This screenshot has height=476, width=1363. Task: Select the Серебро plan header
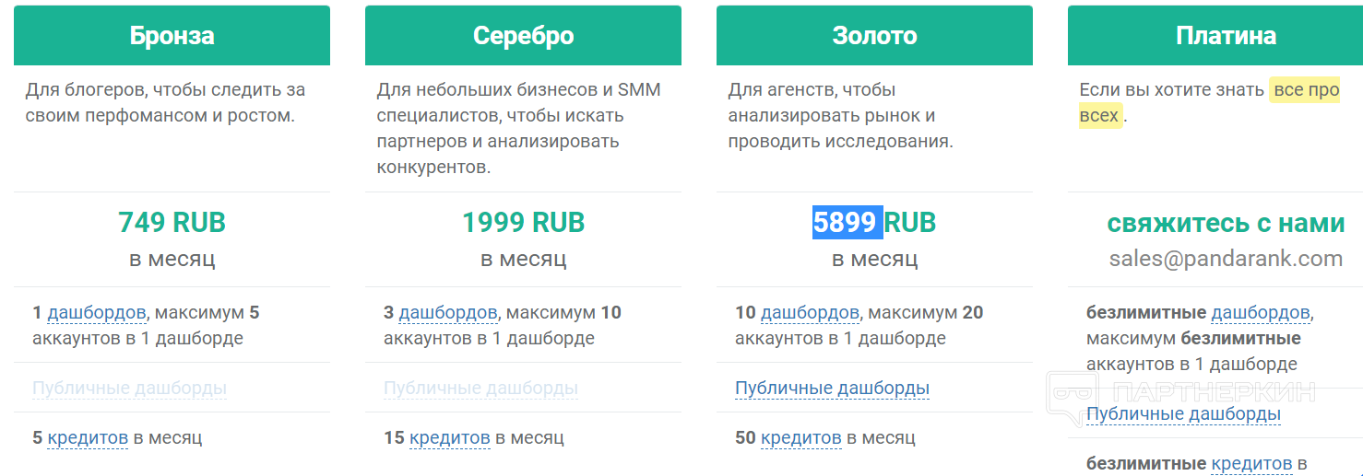coord(523,36)
